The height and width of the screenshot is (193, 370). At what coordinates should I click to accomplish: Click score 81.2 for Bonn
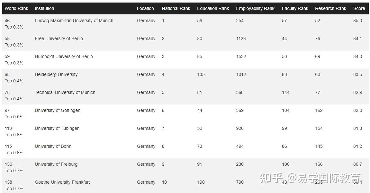(x=357, y=147)
